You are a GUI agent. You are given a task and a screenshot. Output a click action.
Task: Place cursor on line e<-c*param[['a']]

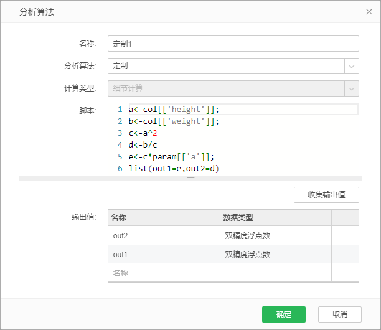pos(171,157)
